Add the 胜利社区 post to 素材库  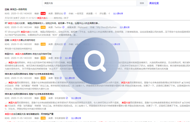[115, 44]
